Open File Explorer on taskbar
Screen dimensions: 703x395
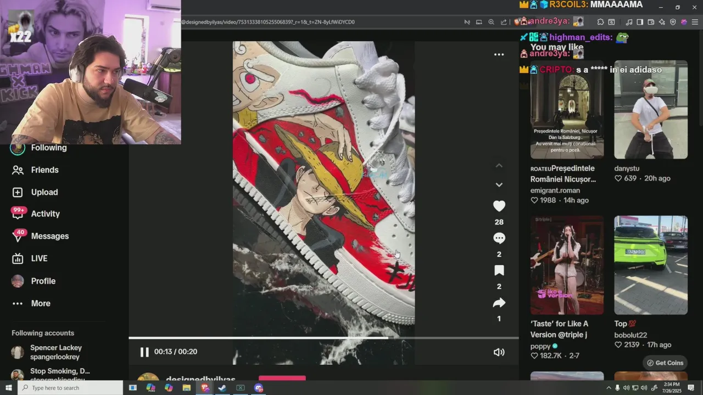[187, 388]
